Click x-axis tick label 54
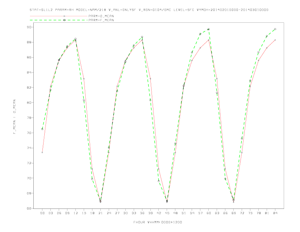Screen dimensions: 300x232 [192, 213]
